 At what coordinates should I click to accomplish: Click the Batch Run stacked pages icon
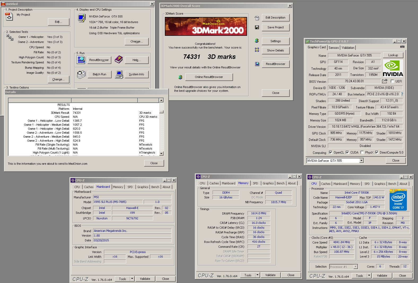click(x=81, y=75)
